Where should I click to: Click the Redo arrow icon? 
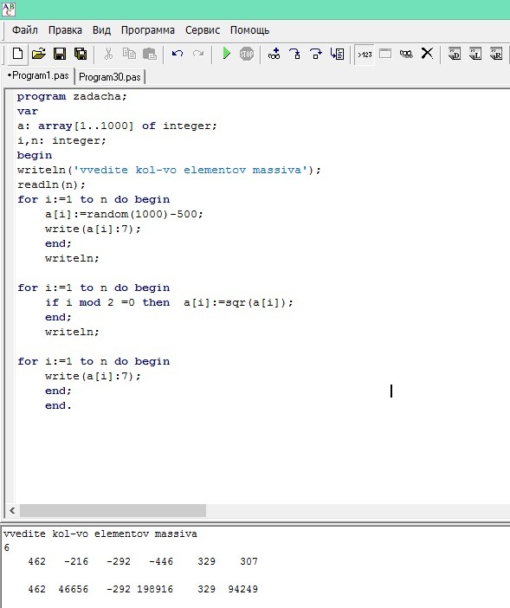click(x=198, y=54)
